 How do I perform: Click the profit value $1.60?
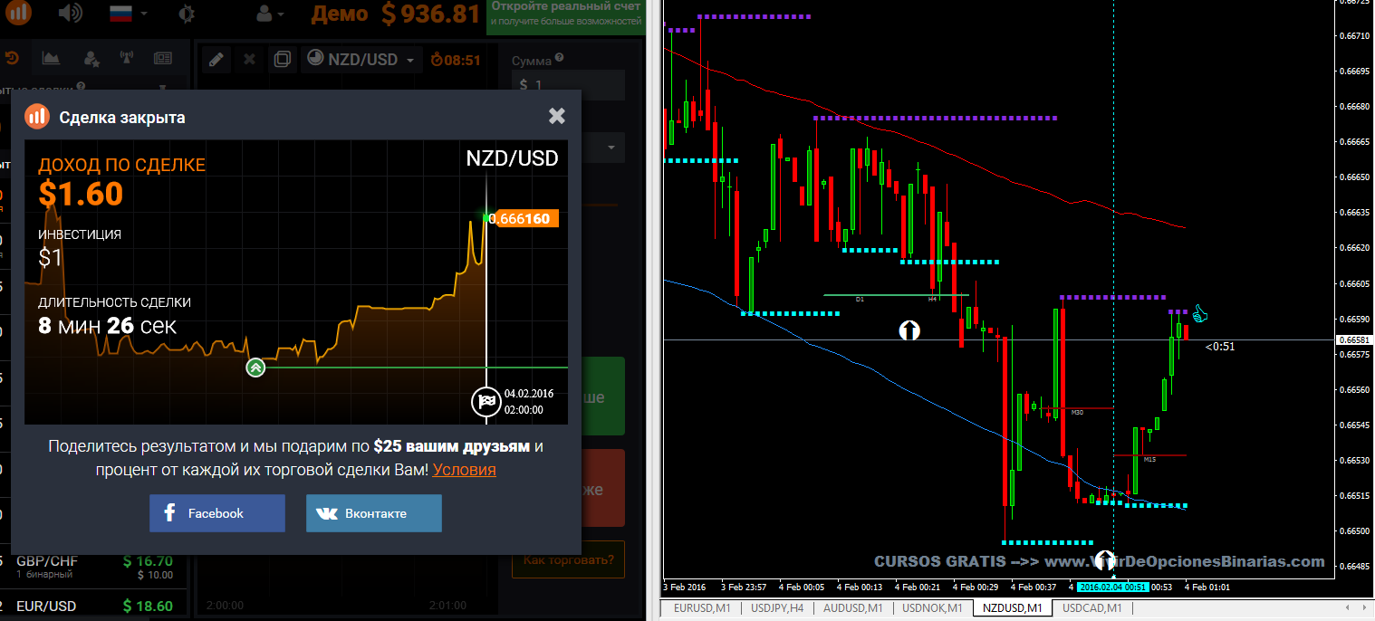coord(81,194)
